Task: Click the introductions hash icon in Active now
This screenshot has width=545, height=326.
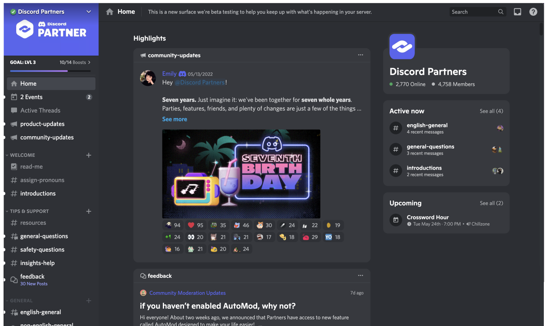Action: tap(396, 171)
